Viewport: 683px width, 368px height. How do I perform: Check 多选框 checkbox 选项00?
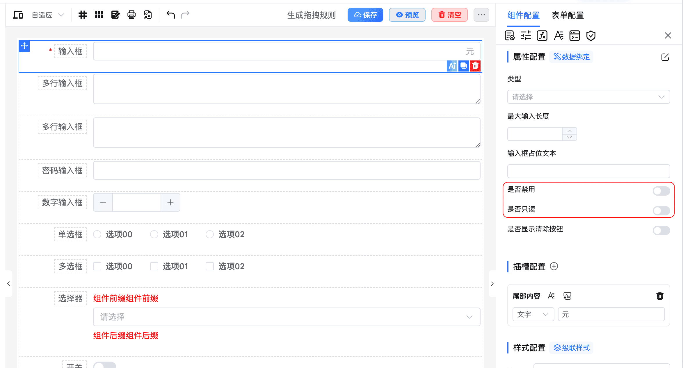coord(97,266)
